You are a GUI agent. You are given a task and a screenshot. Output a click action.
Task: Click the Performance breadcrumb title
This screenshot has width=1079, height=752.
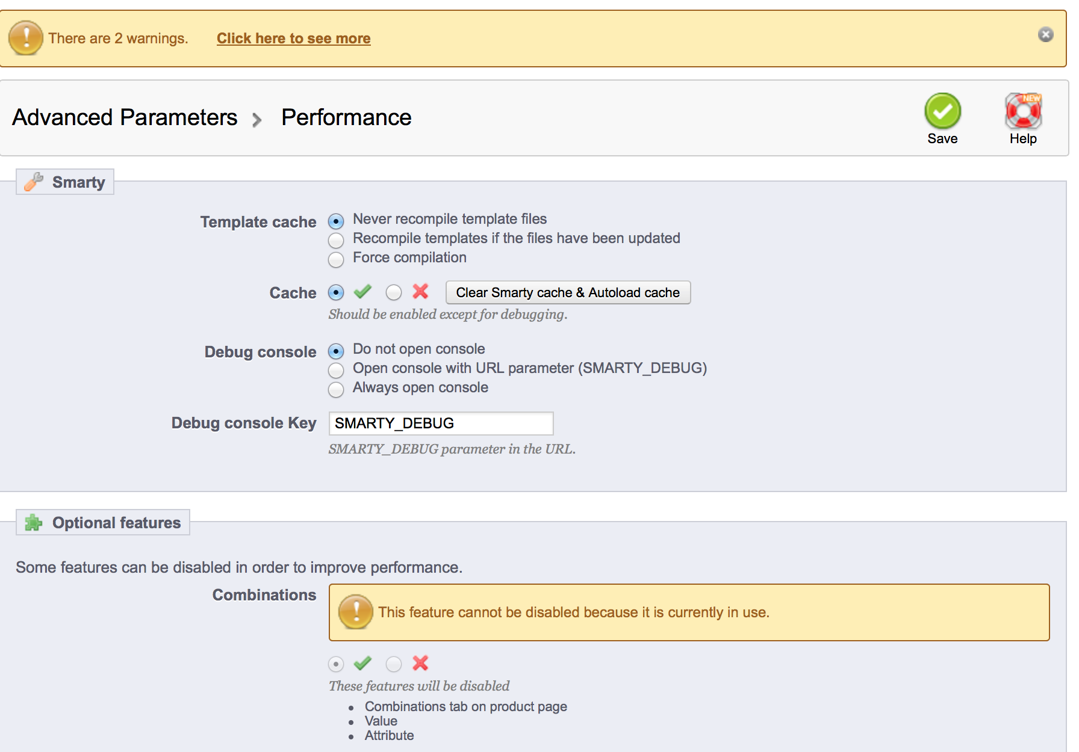click(x=346, y=117)
